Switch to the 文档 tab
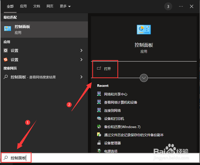 tap(37, 6)
